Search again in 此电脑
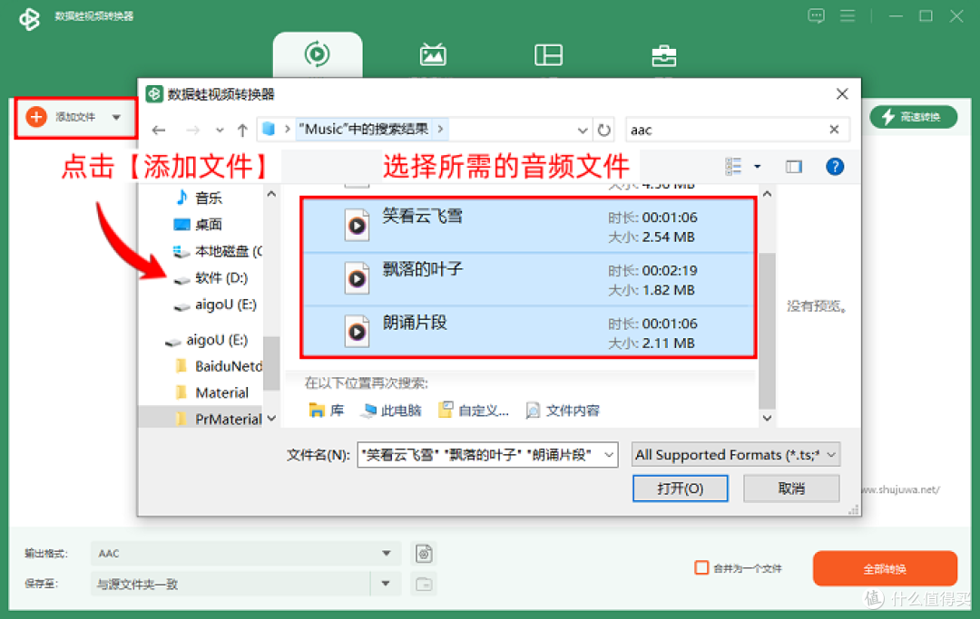 [392, 410]
